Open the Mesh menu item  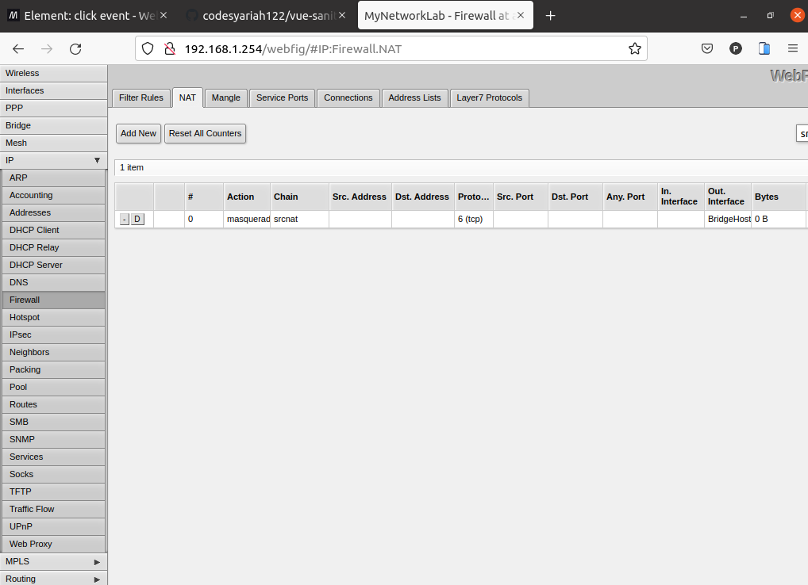[x=54, y=143]
